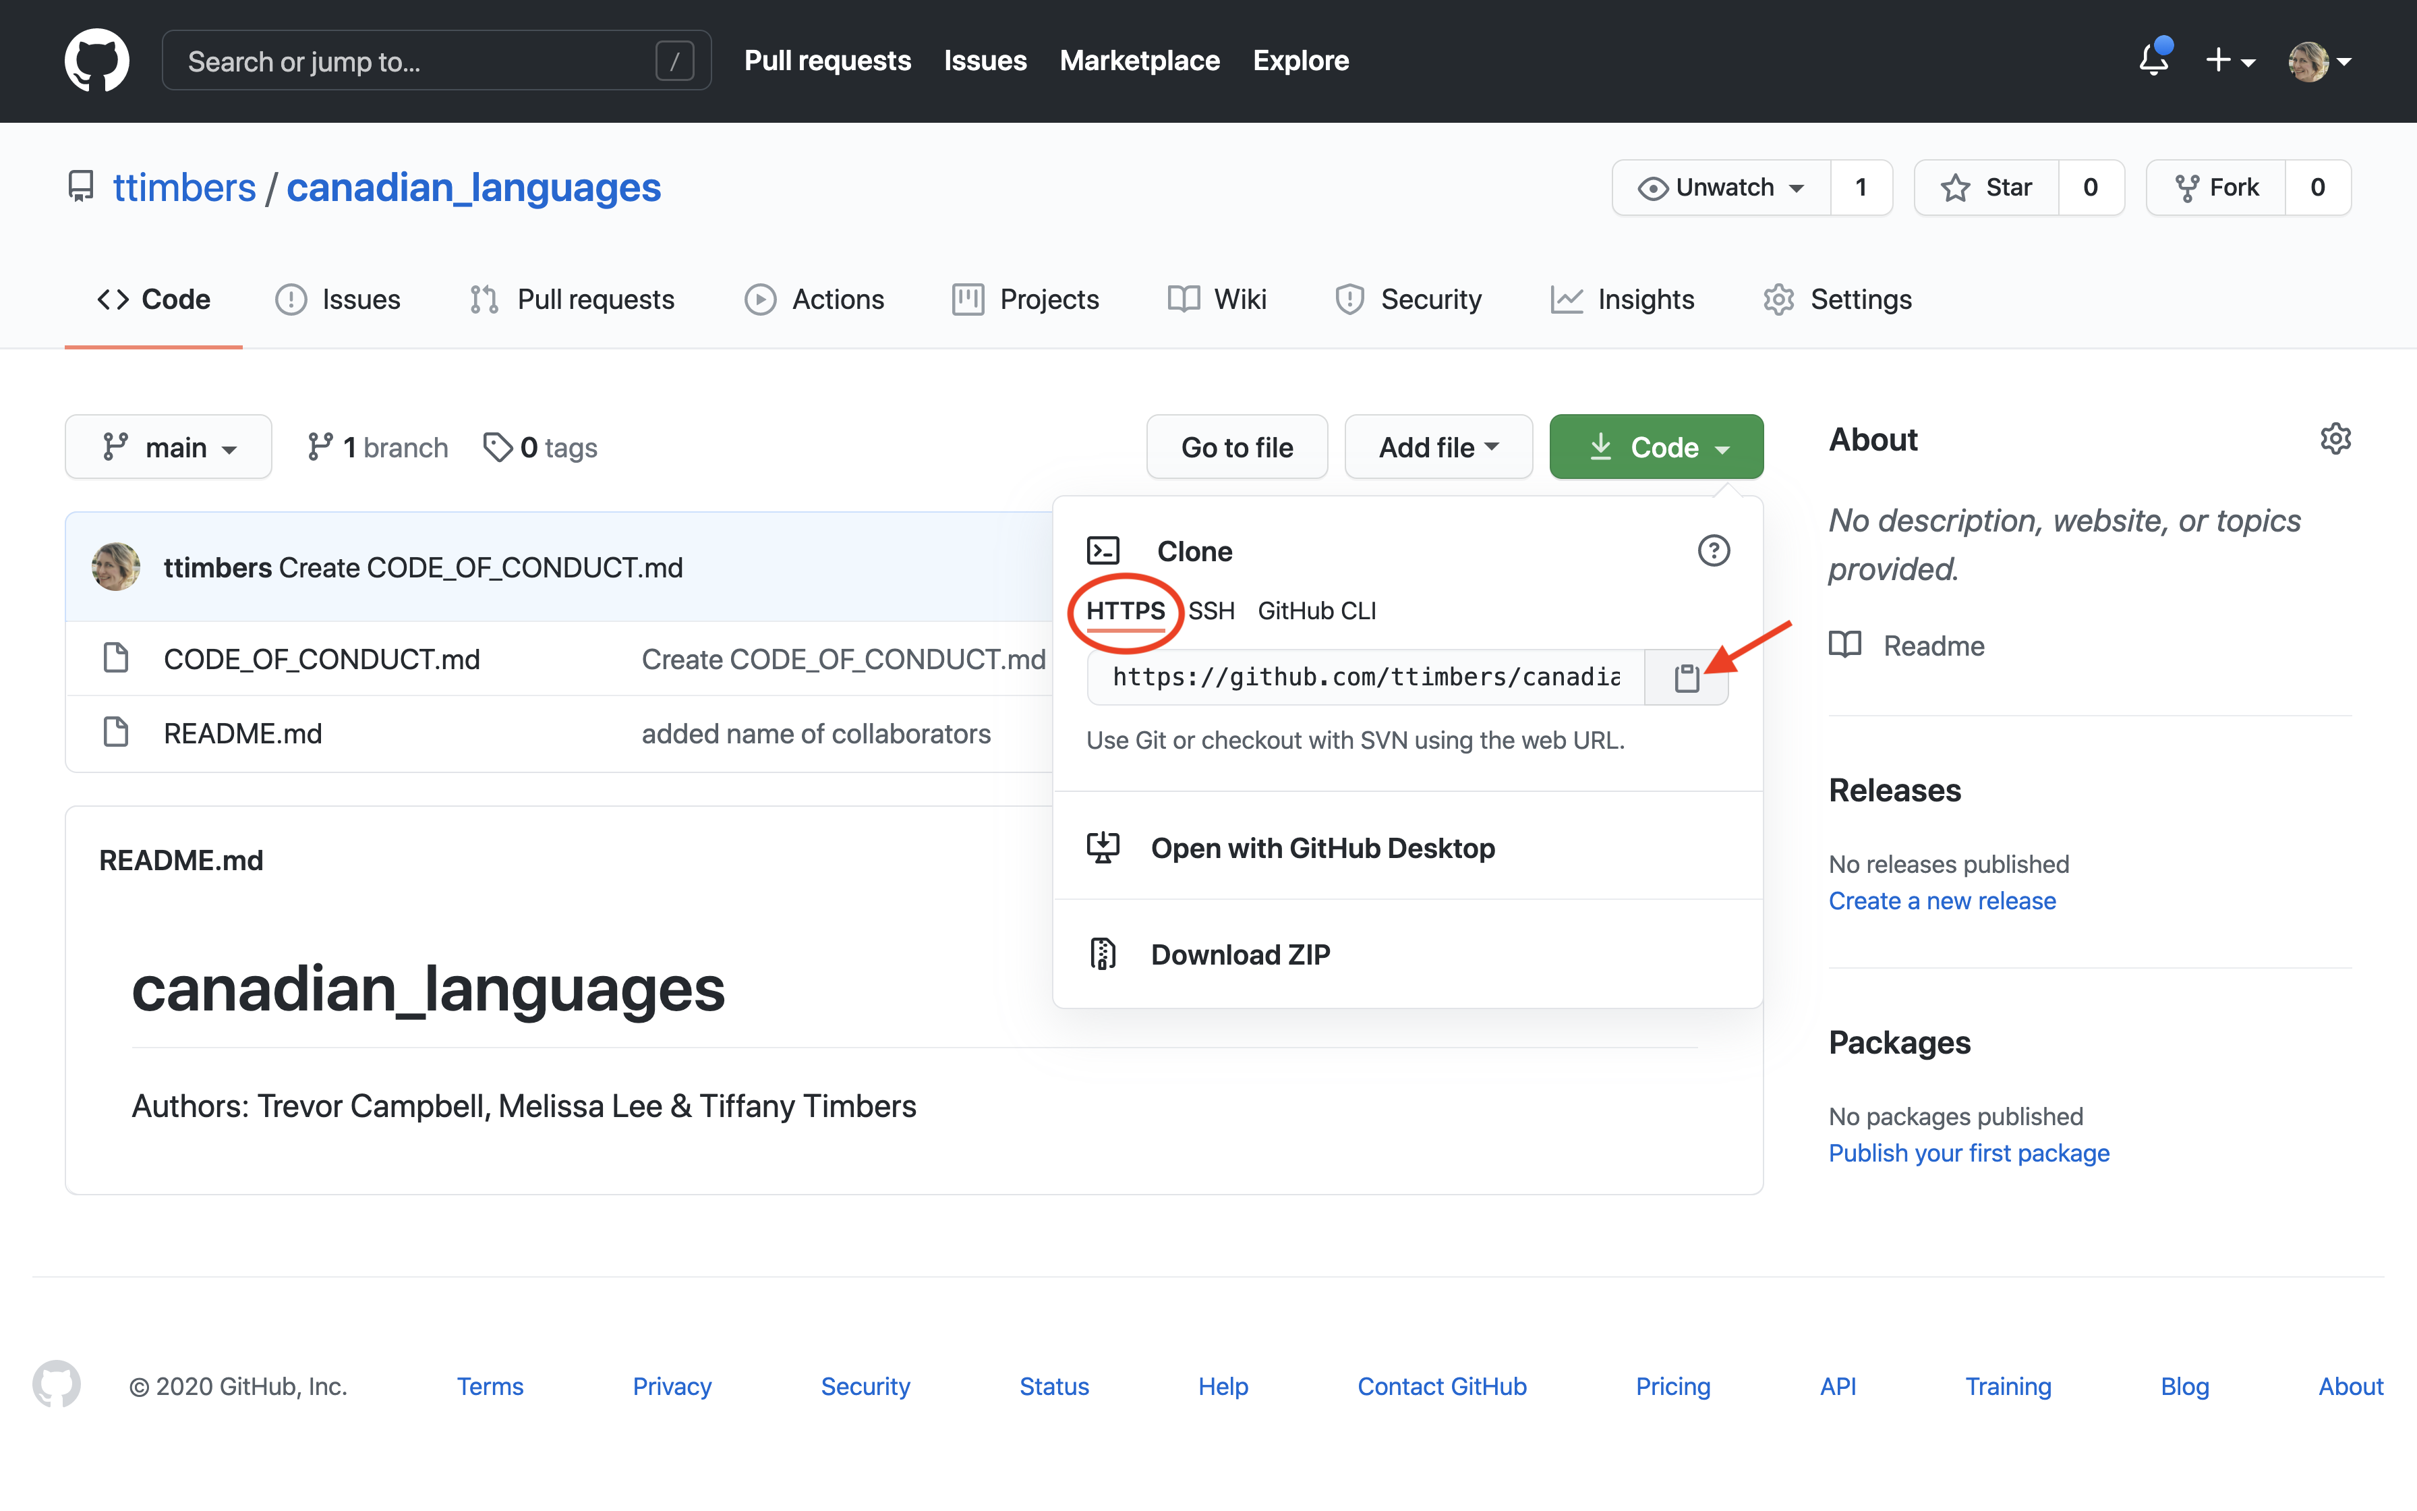
Task: Switch to the repository Pull requests tab
Action: [x=573, y=300]
